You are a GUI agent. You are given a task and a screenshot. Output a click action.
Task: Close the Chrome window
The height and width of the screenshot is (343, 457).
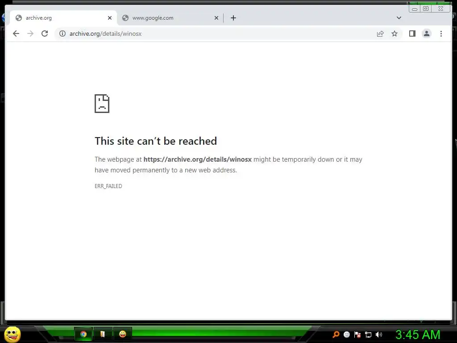click(x=440, y=8)
